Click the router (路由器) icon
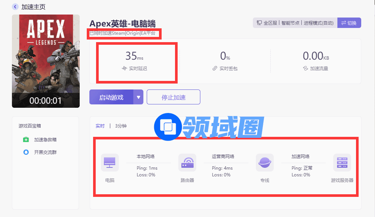The image size is (375, 217). point(187,163)
